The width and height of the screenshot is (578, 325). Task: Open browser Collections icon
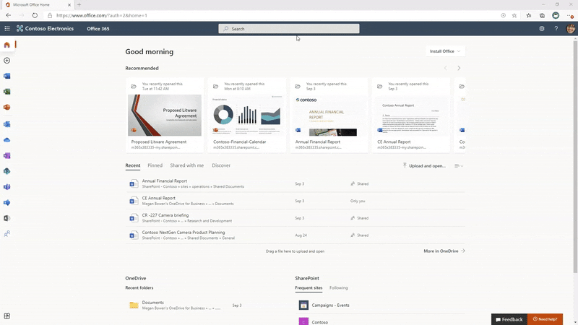pos(542,15)
